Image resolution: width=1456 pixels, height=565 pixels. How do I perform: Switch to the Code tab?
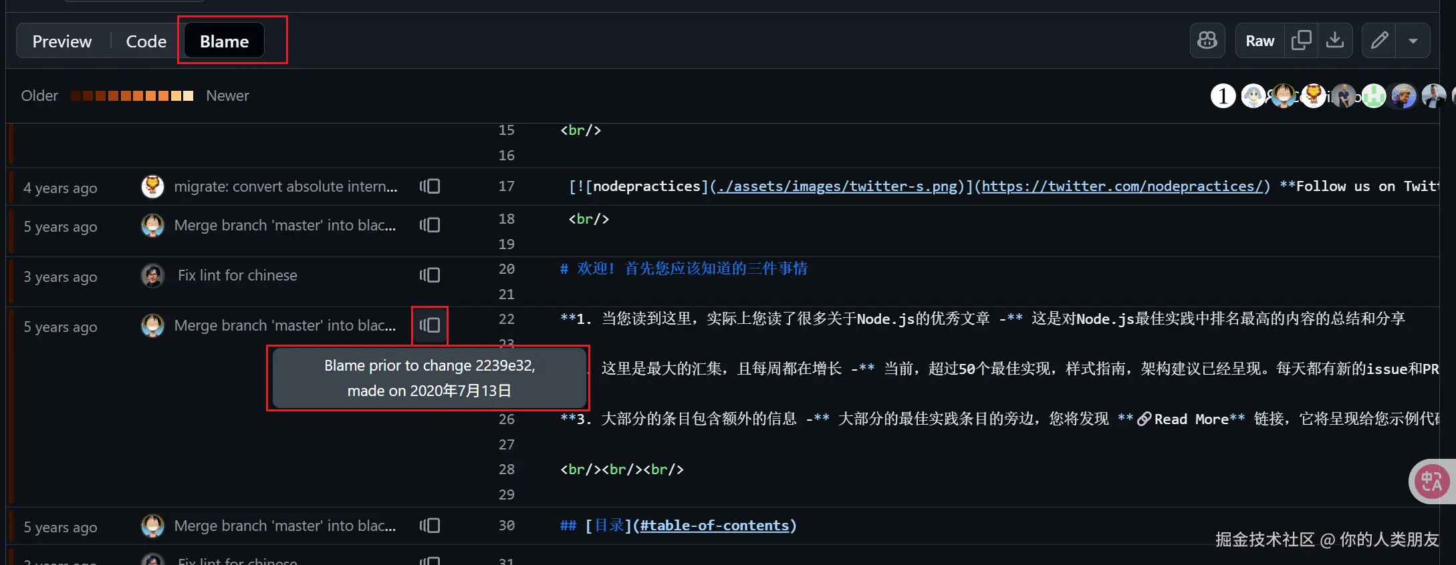pos(146,41)
